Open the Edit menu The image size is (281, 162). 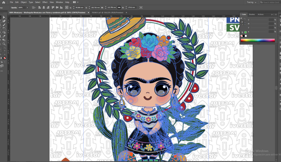[17, 2]
